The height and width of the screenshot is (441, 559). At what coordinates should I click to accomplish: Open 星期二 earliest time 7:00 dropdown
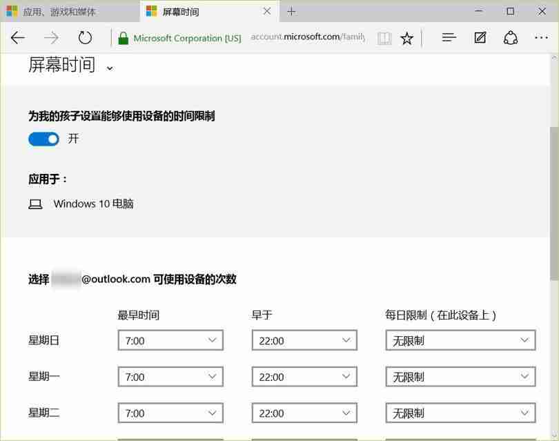pos(170,413)
